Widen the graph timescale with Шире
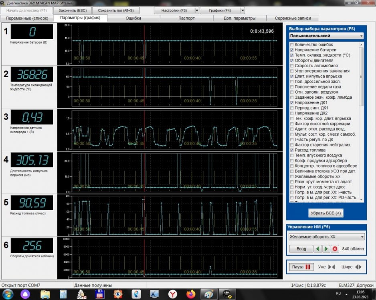 tap(351, 267)
